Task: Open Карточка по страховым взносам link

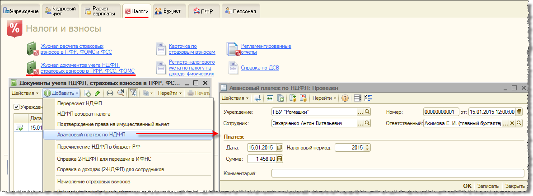Action: [x=192, y=49]
